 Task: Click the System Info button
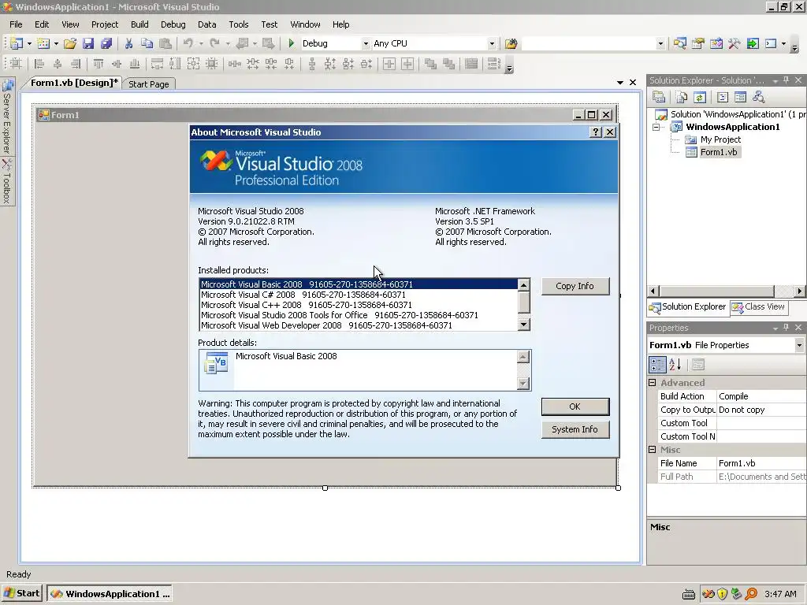point(575,429)
